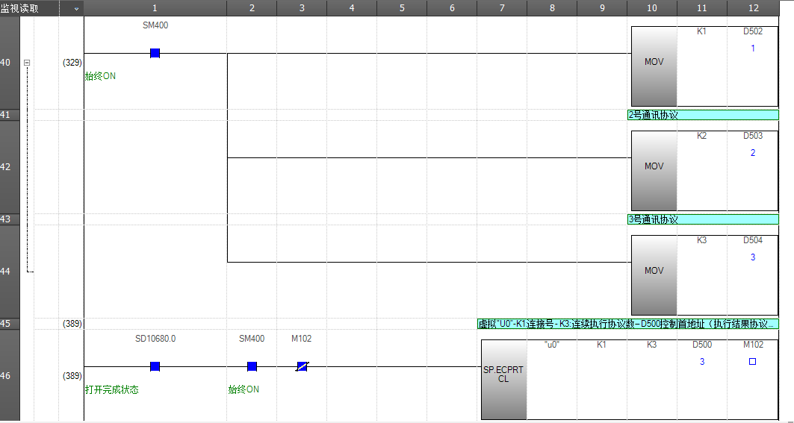Select the M102 normally-closed contact
The height and width of the screenshot is (423, 794).
tap(302, 366)
